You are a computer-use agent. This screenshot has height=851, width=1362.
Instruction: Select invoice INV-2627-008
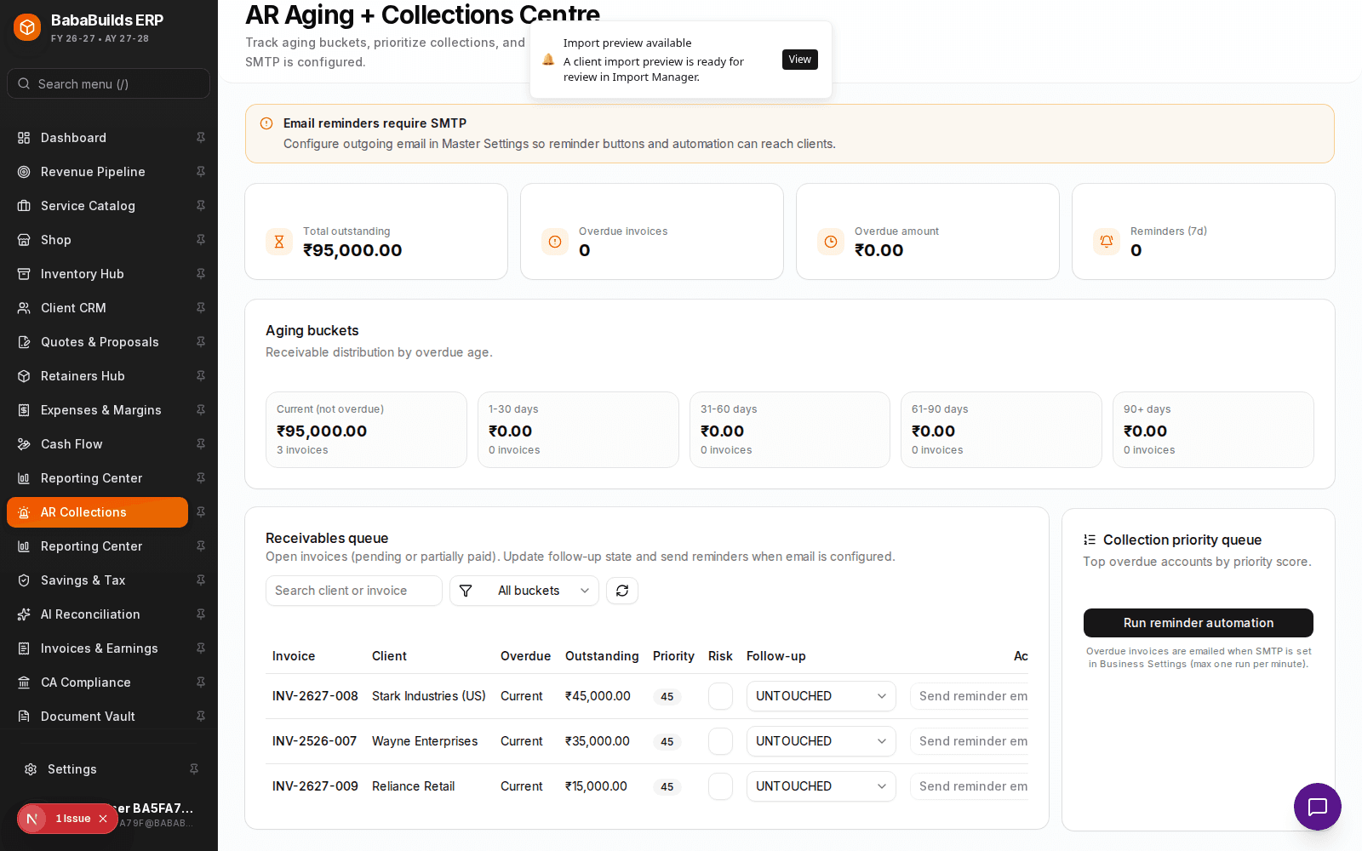(x=315, y=696)
